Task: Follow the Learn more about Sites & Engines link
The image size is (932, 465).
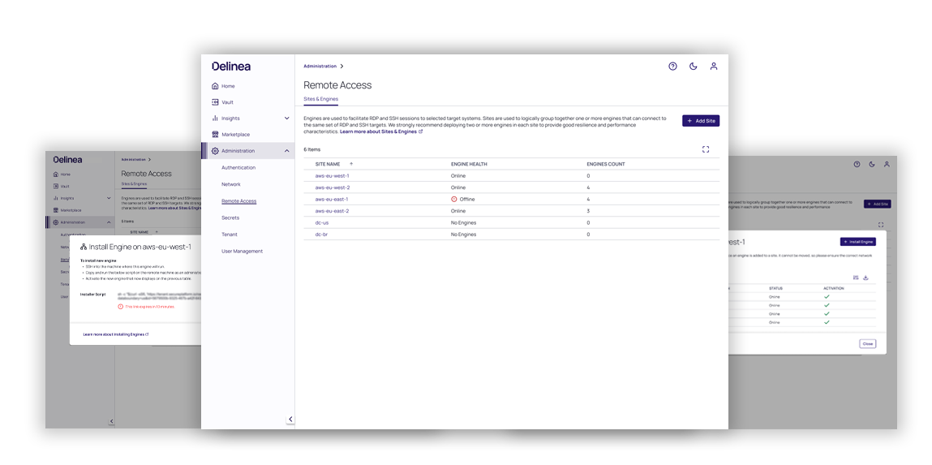Action: tap(380, 131)
